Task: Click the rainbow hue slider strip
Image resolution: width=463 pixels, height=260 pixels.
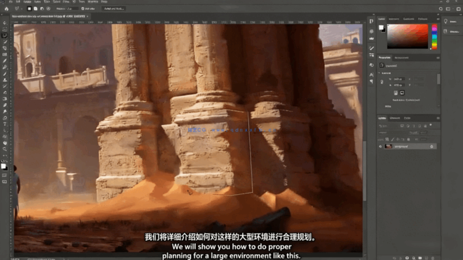Action: click(435, 37)
